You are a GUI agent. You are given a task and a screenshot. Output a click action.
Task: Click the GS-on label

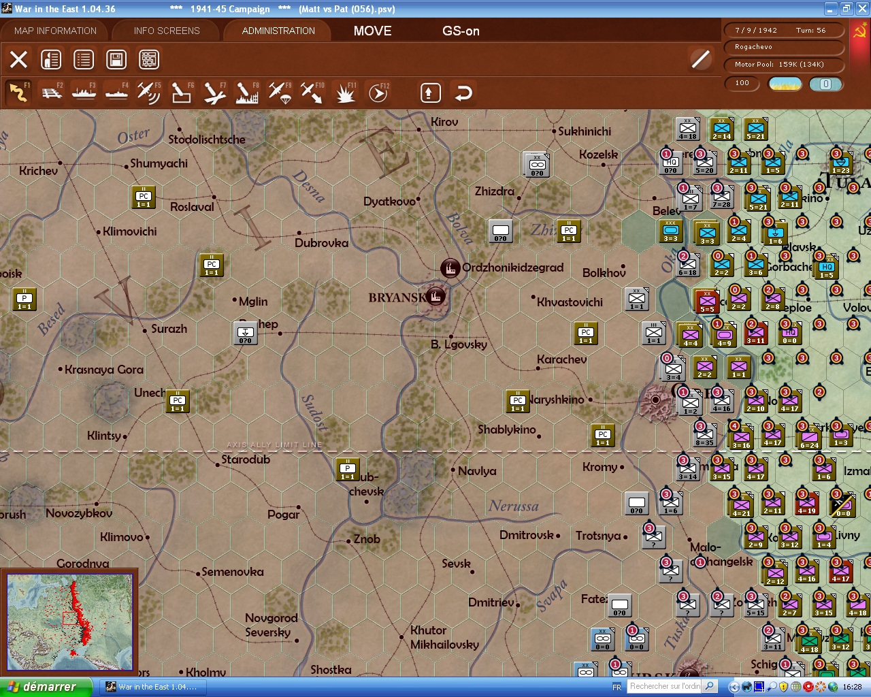(461, 31)
